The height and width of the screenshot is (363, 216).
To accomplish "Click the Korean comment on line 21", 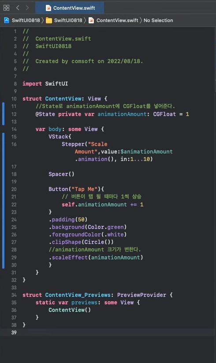I will click(101, 197).
